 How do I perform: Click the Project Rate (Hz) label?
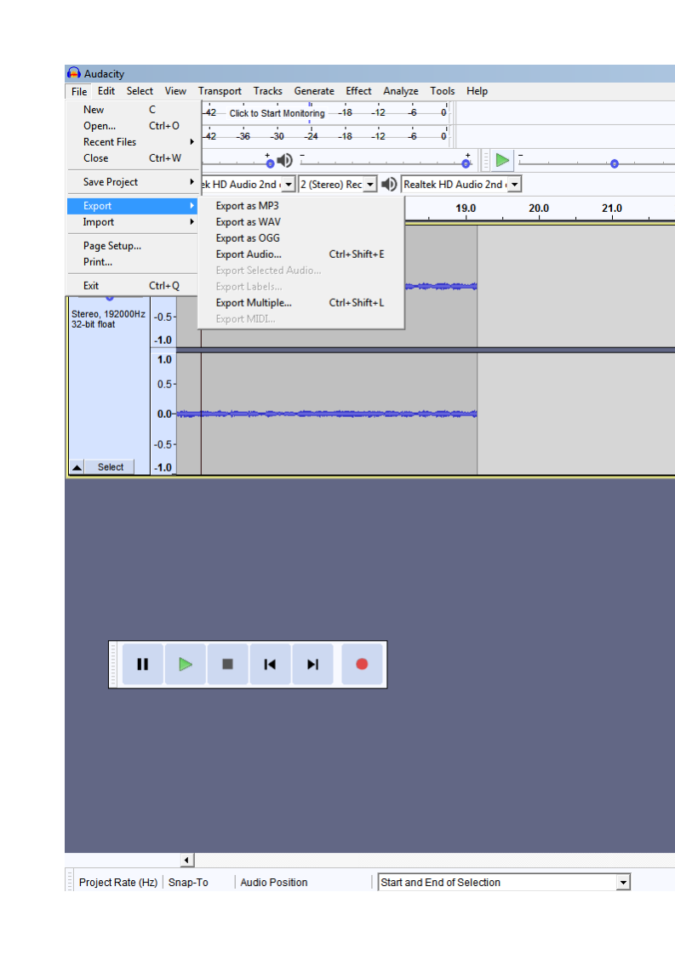click(118, 882)
